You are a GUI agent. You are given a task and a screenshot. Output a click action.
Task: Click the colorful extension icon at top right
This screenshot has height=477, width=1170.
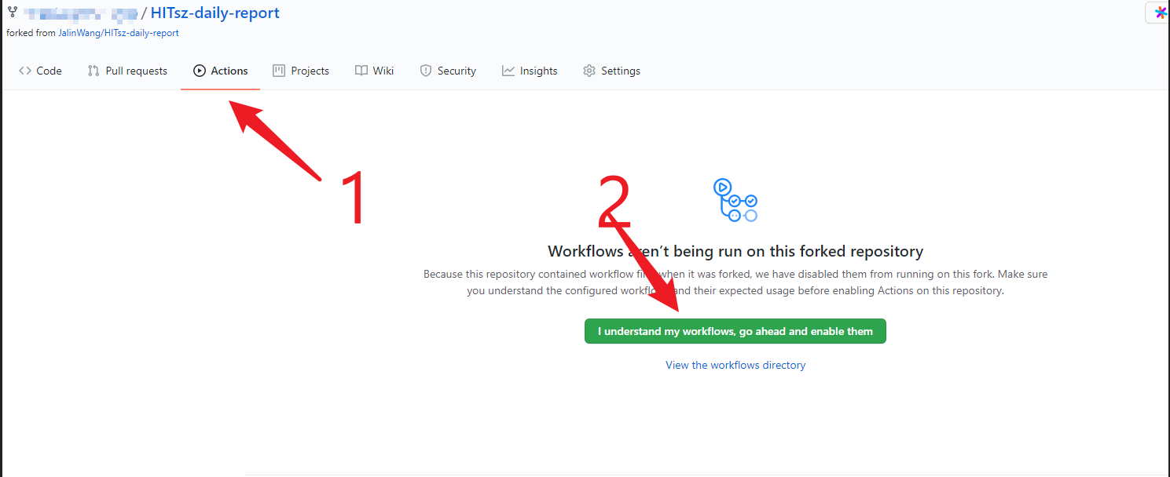tap(1161, 13)
